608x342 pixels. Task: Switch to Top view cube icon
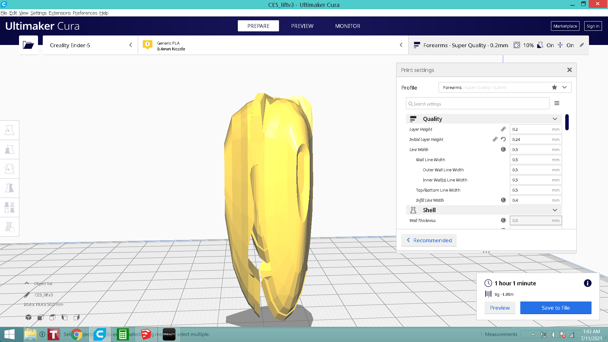pyautogui.click(x=53, y=317)
